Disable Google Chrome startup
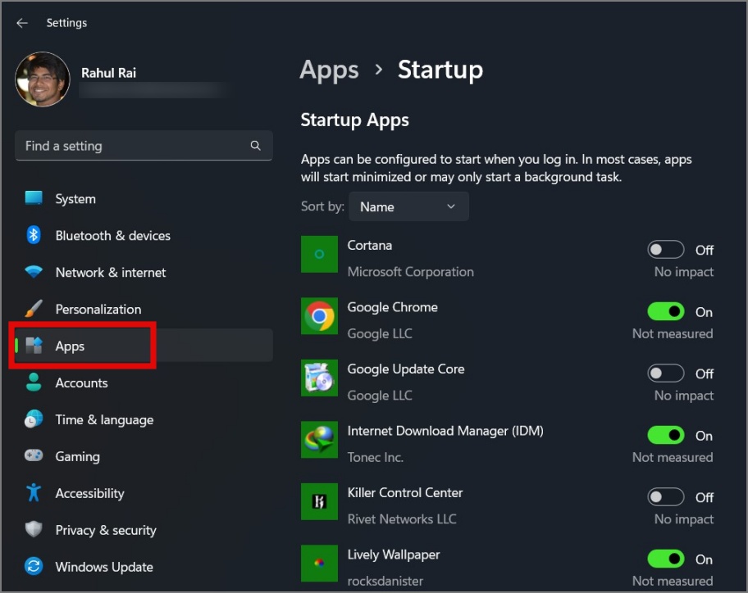This screenshot has height=593, width=748. click(665, 311)
